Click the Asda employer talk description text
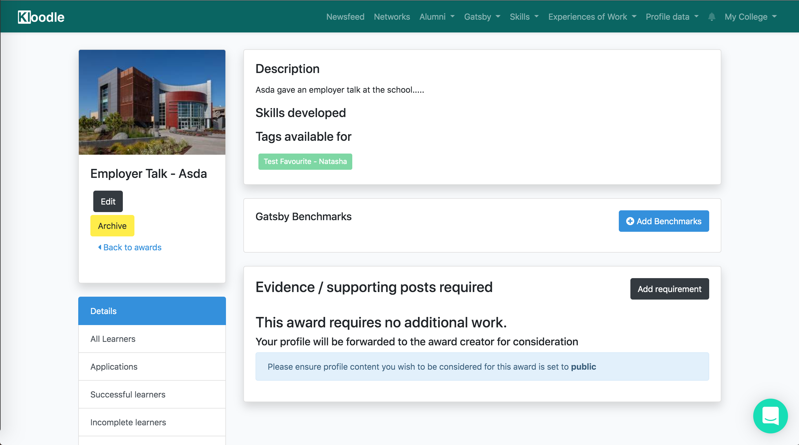Screen dimensions: 799x445 click(x=340, y=90)
